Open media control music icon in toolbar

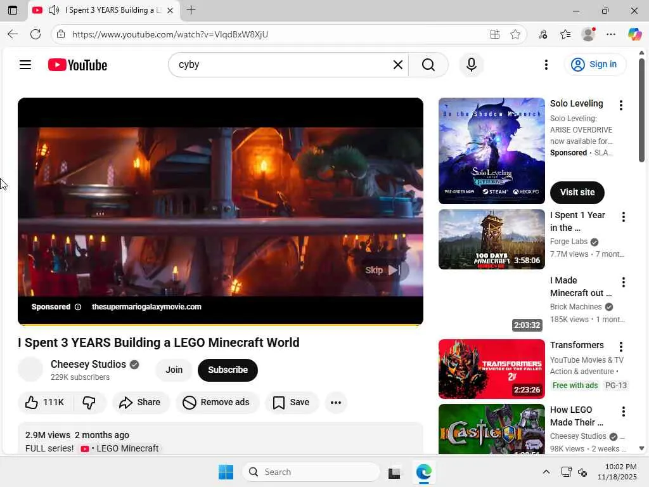543,34
